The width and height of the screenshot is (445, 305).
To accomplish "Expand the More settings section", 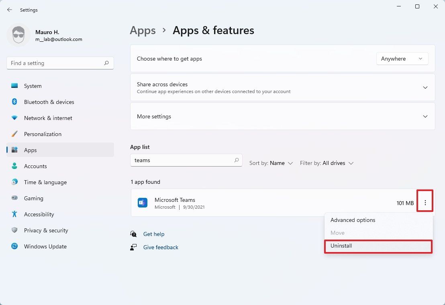I will coord(425,116).
